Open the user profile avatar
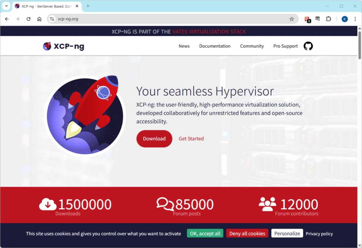The image size is (362, 248). 345,19
